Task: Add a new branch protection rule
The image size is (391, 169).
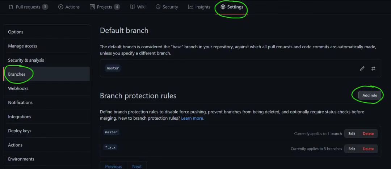Action: coord(370,95)
